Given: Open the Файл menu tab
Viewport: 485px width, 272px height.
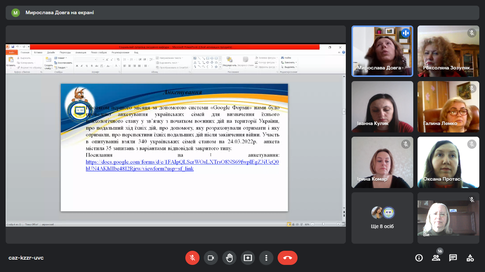Looking at the screenshot, I should [x=12, y=52].
